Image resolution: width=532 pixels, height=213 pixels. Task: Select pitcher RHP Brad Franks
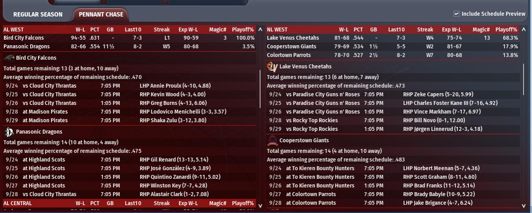(x=439, y=186)
